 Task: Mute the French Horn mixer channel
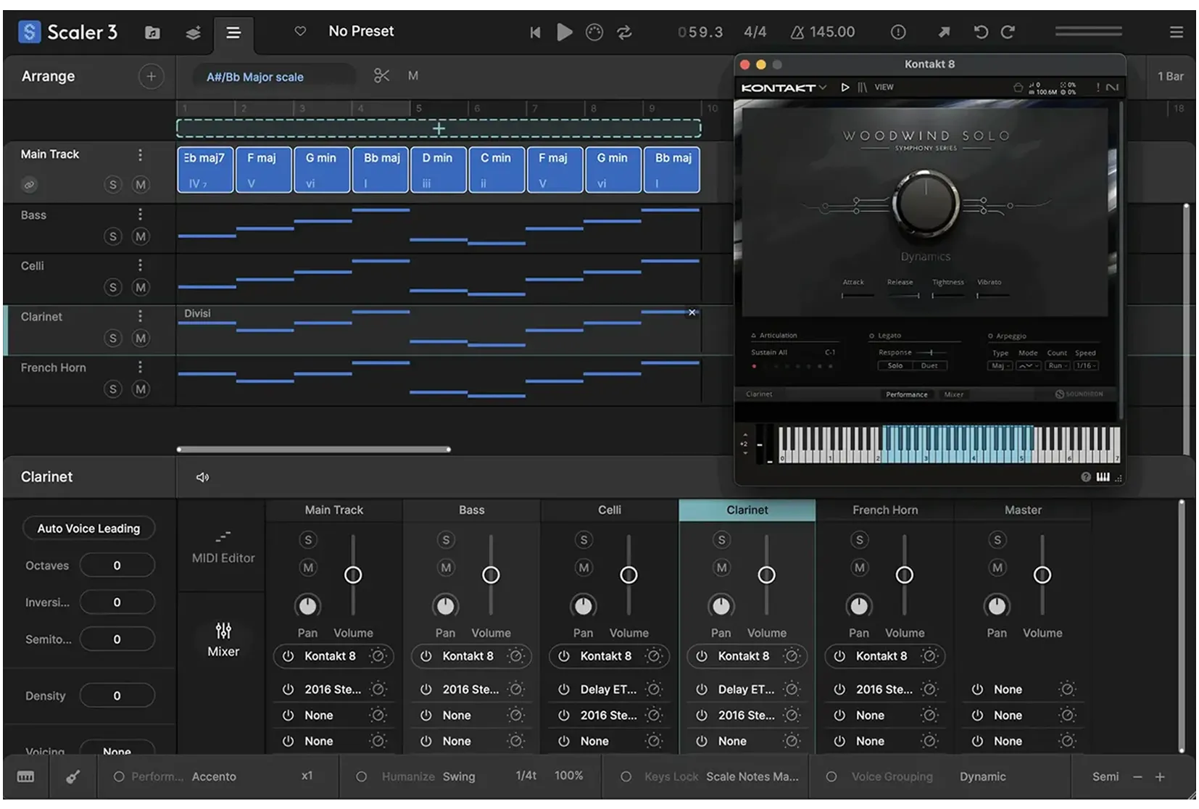click(859, 568)
